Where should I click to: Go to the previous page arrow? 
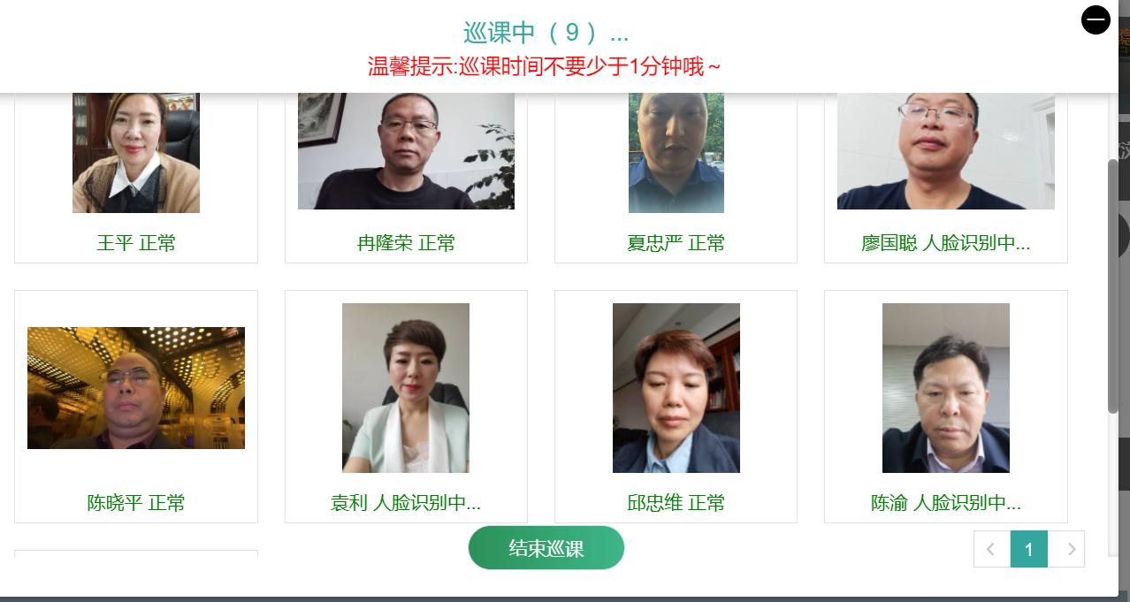991,549
